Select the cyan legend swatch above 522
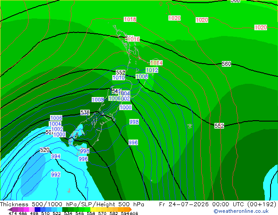The width and height of the screenshot is (278, 215). coord(60,209)
